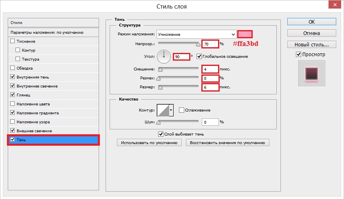The image size is (344, 199).
Task: Click the Смещение field showing 4
Action: pyautogui.click(x=210, y=69)
